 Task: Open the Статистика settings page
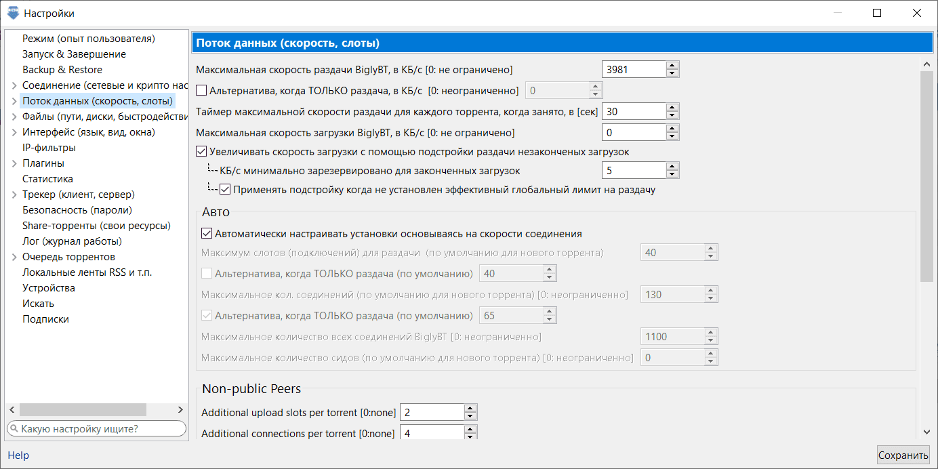[47, 179]
